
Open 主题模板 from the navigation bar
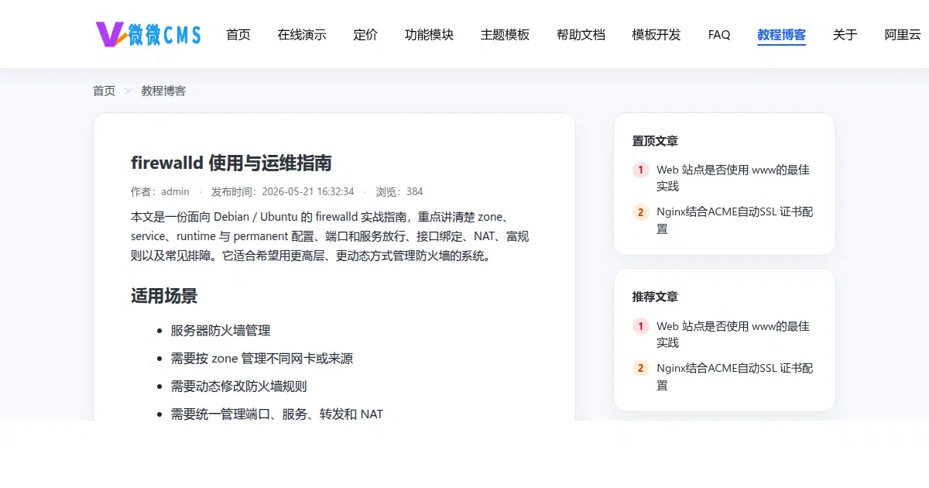click(505, 34)
